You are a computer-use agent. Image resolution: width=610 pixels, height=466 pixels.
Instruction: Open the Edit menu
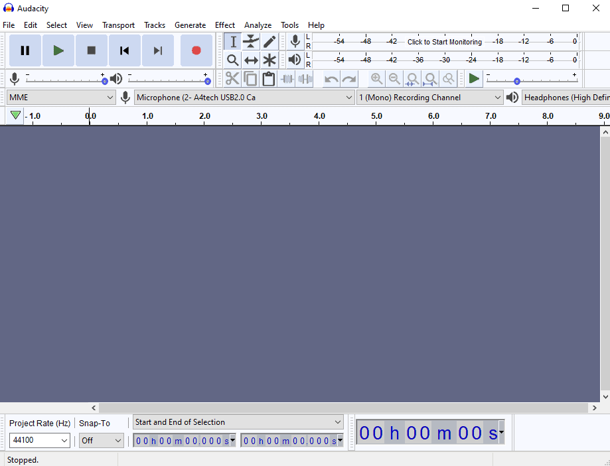31,25
